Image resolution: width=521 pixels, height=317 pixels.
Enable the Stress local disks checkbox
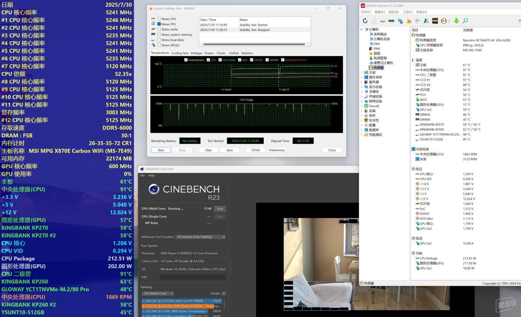coord(159,40)
